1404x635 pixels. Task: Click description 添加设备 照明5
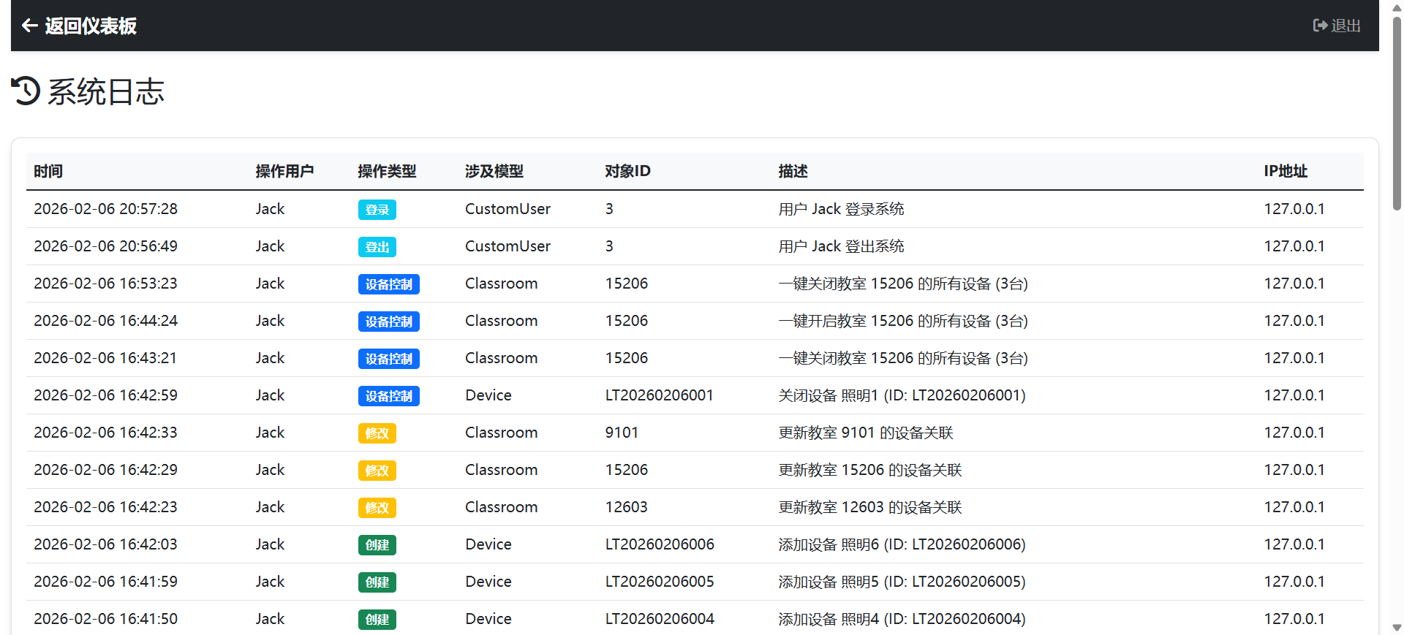pyautogui.click(x=902, y=582)
